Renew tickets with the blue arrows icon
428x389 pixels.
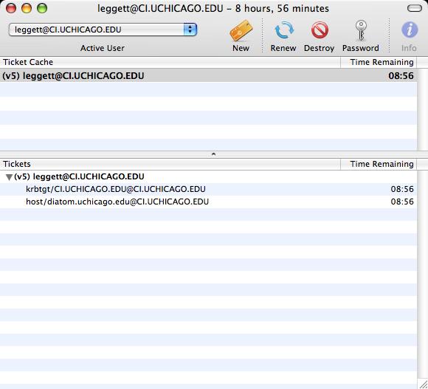283,30
